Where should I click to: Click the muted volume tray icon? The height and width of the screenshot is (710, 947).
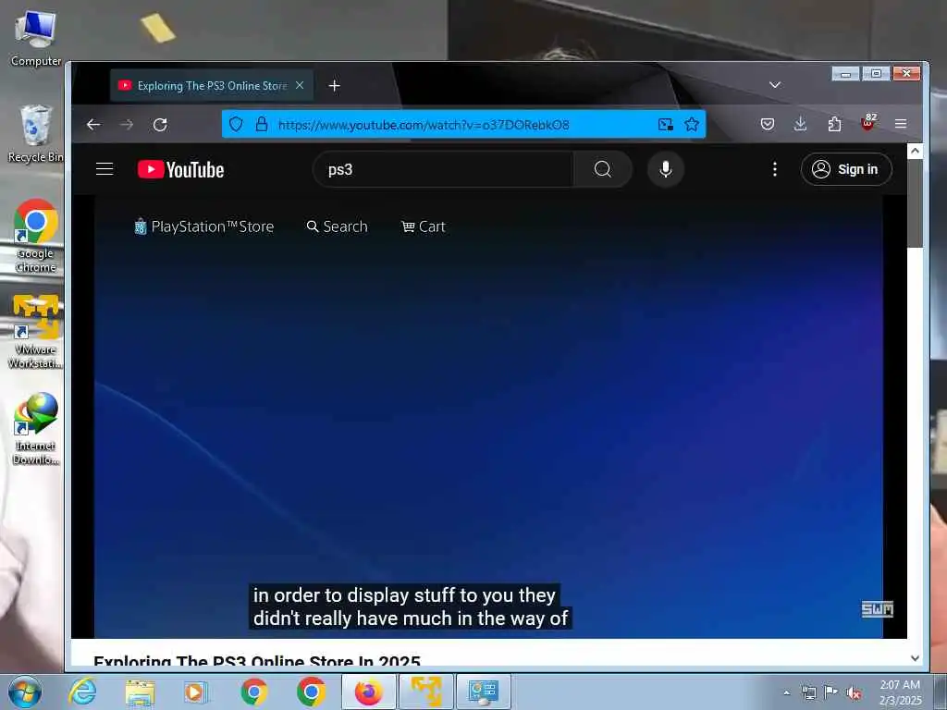(x=854, y=692)
